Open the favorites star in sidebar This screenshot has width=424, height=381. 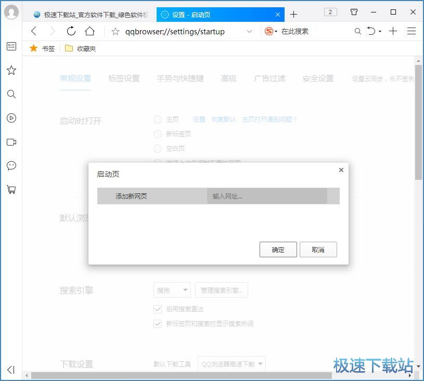point(11,70)
